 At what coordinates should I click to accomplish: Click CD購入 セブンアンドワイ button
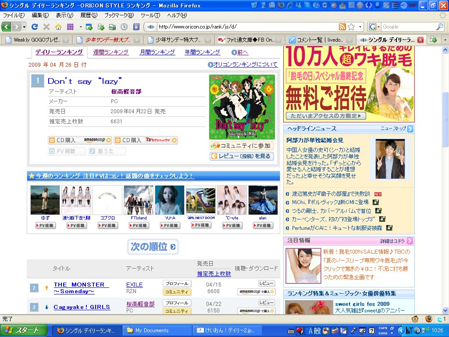pos(146,140)
